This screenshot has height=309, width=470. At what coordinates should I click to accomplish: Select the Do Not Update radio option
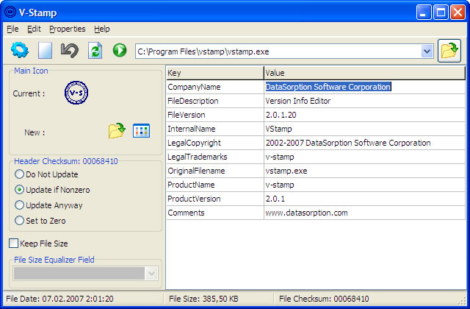(20, 174)
